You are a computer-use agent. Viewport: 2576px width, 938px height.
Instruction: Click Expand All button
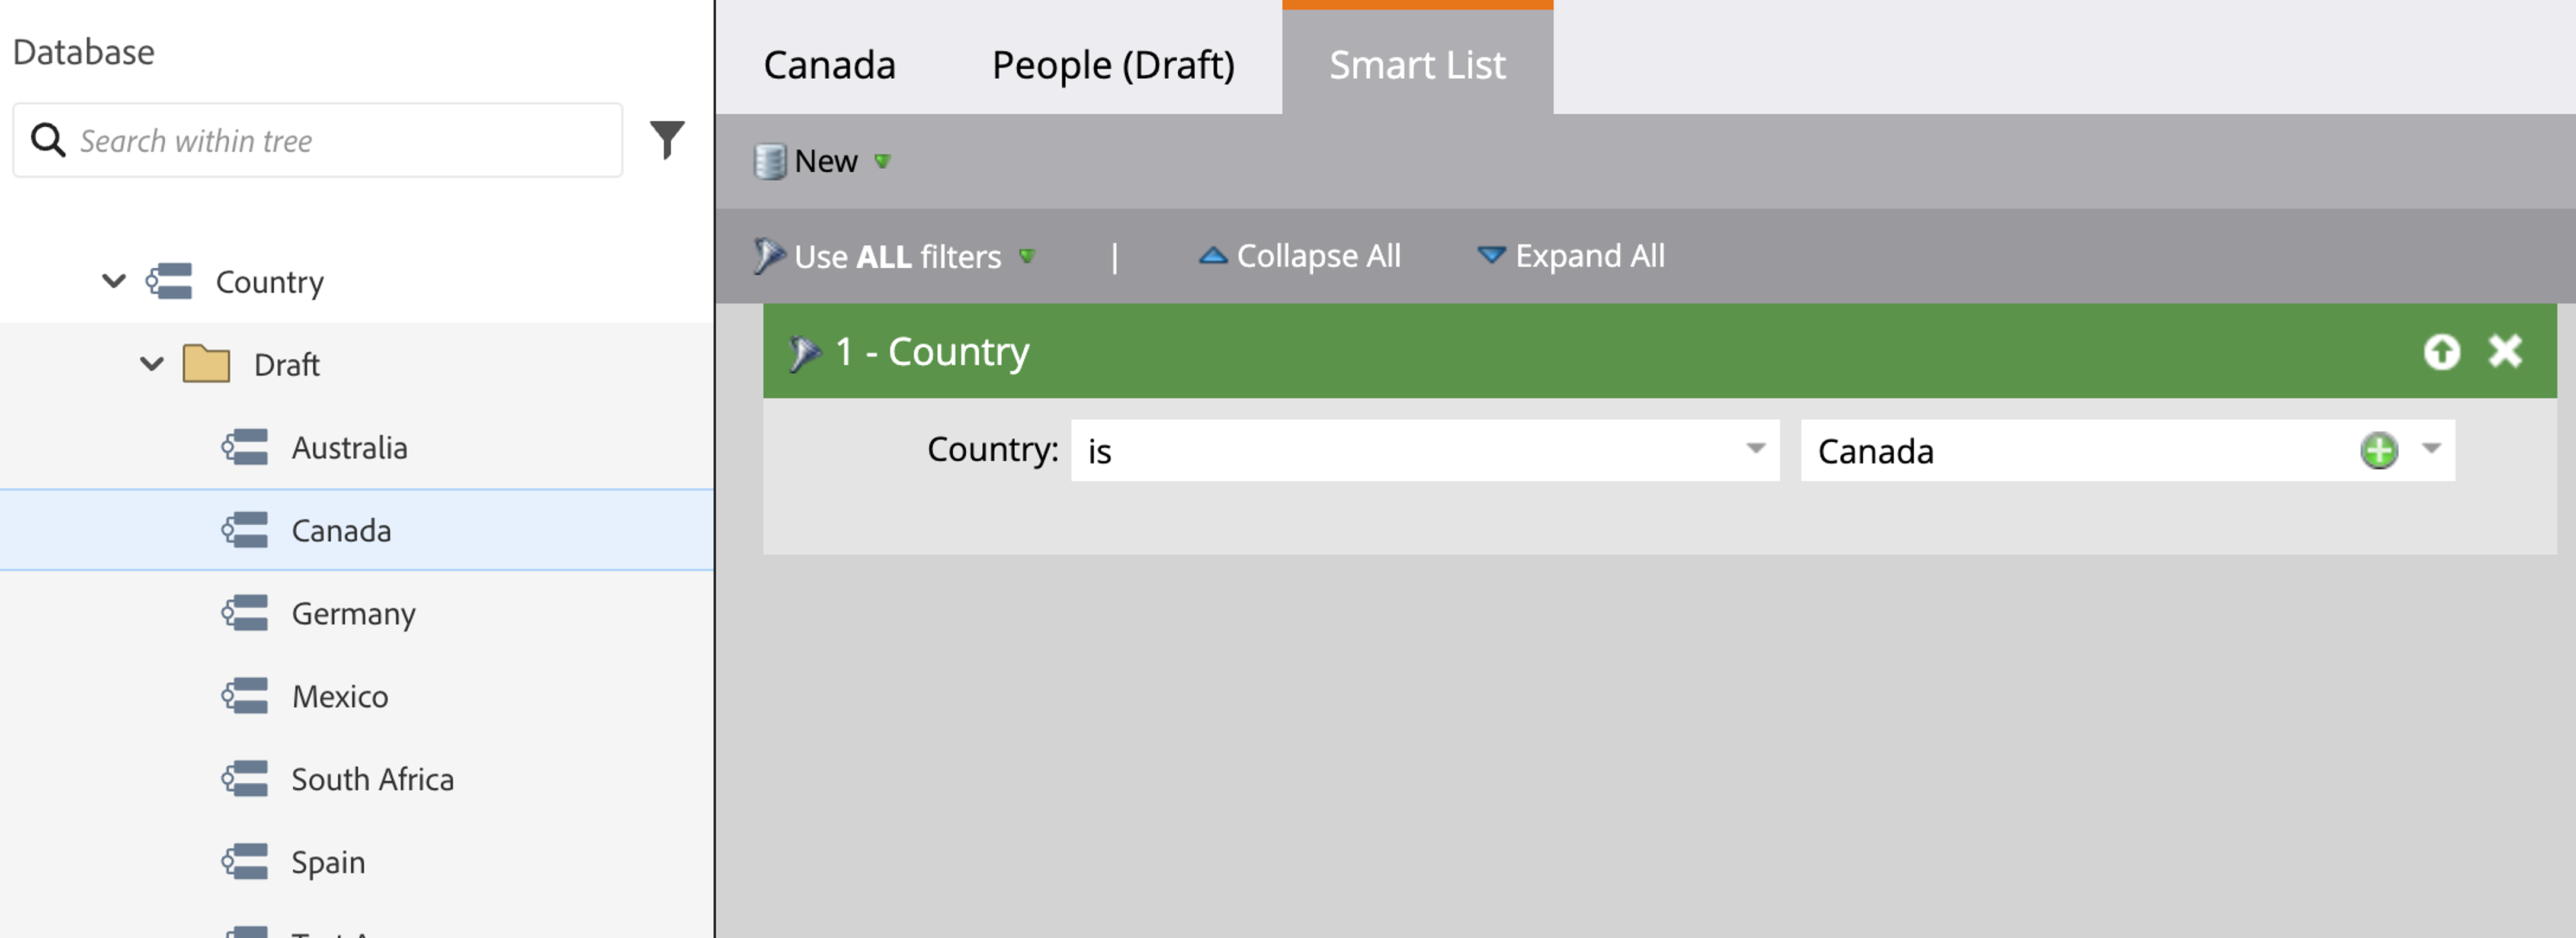coord(1570,256)
